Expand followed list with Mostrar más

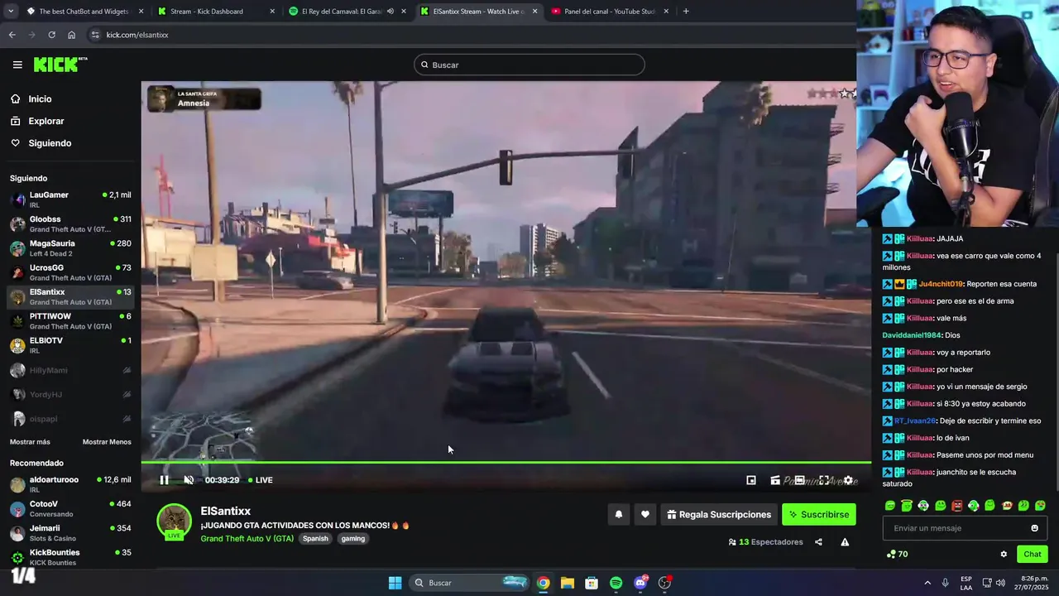[30, 442]
